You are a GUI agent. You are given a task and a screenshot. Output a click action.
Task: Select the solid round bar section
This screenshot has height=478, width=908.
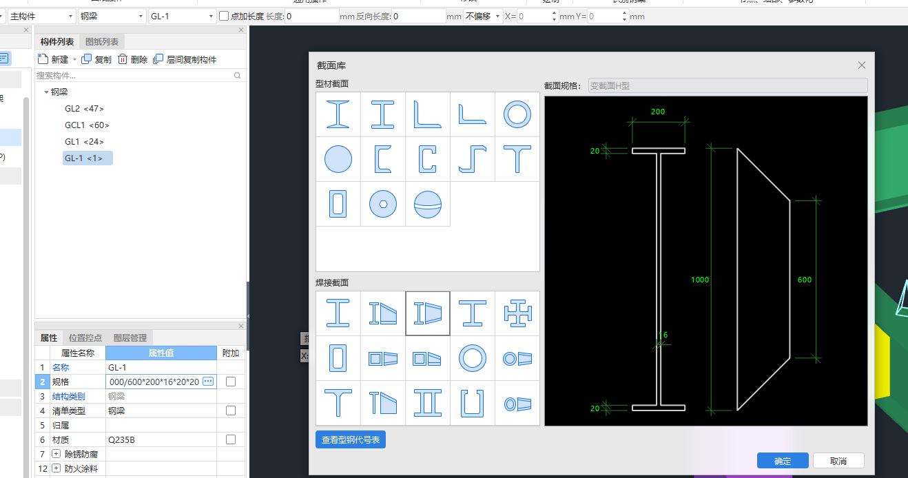(x=338, y=159)
